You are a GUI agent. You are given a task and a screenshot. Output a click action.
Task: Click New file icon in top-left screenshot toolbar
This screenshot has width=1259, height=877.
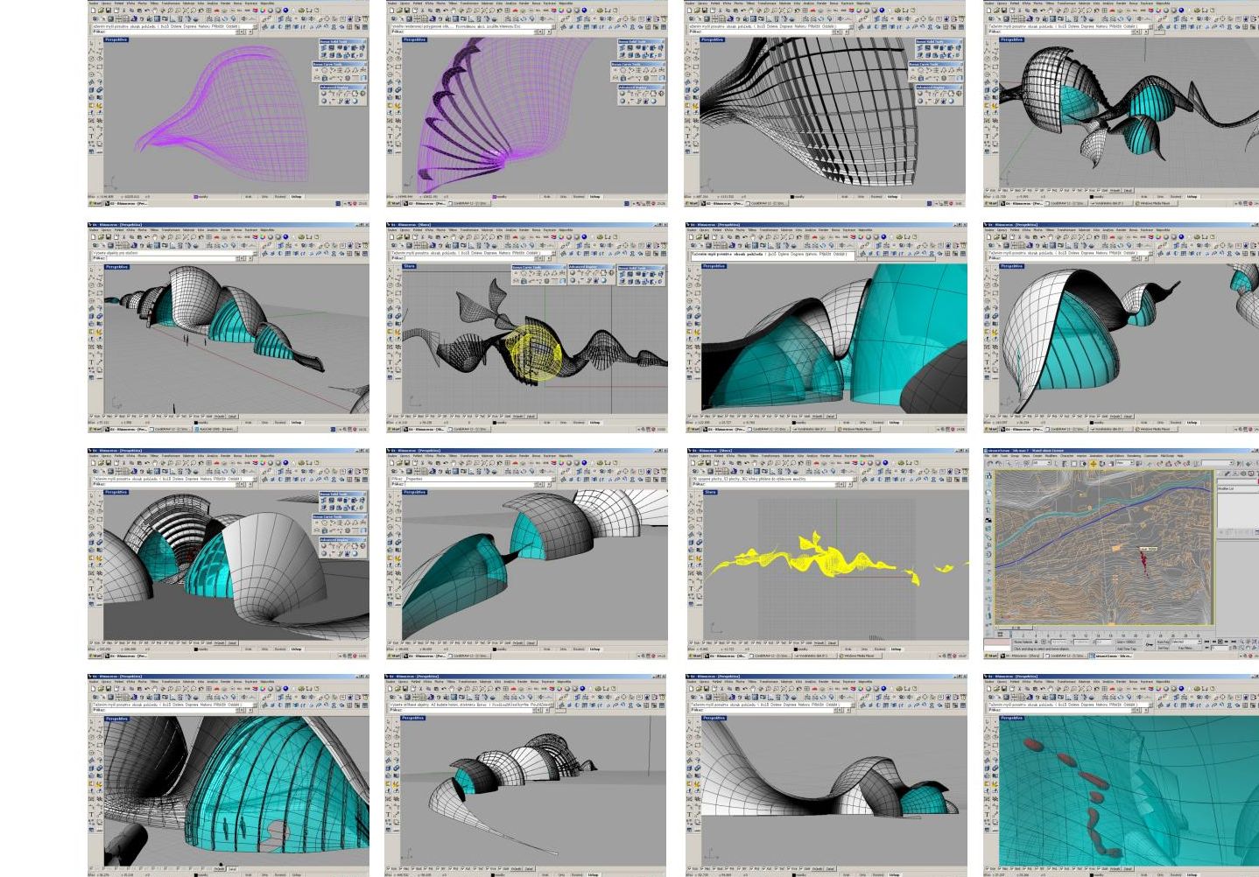pyautogui.click(x=92, y=11)
